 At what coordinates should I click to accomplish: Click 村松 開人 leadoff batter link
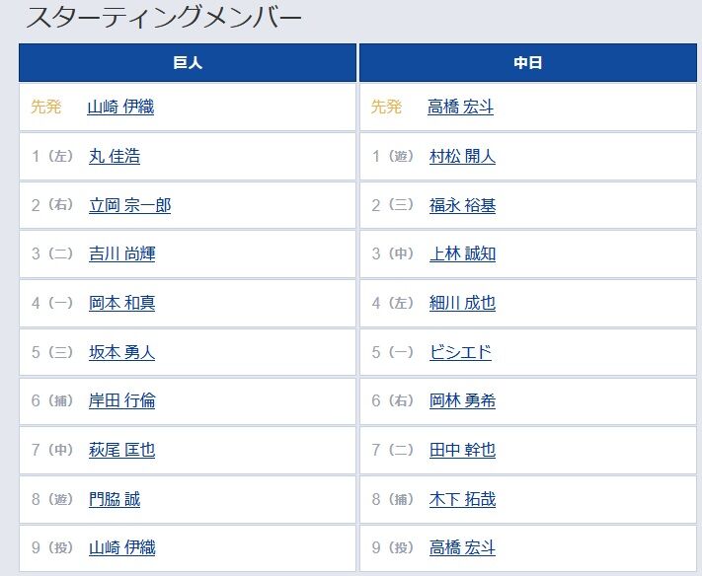[462, 156]
